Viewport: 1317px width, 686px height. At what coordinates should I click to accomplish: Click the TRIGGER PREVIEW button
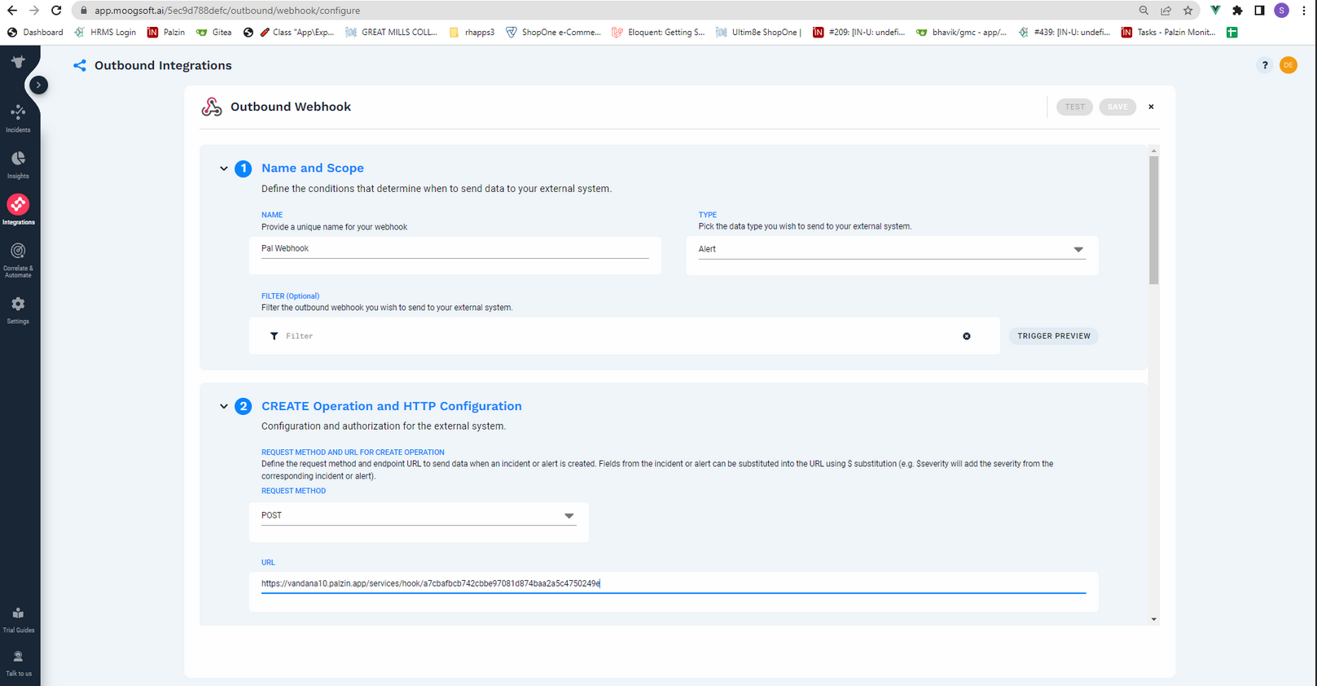(1053, 336)
